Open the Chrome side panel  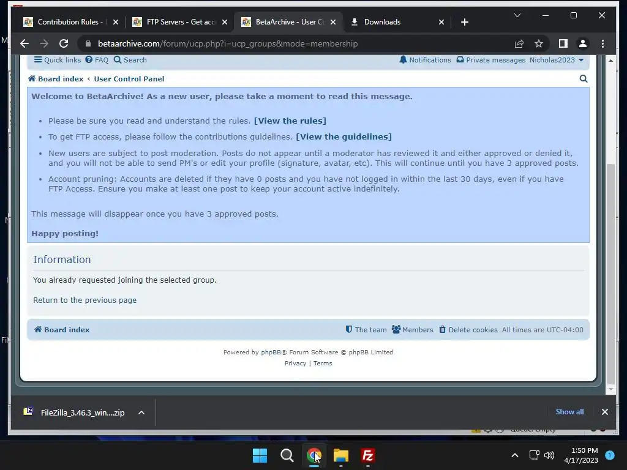pos(563,43)
